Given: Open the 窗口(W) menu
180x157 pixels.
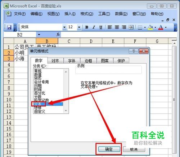Looking at the screenshot, I should pos(139,14).
